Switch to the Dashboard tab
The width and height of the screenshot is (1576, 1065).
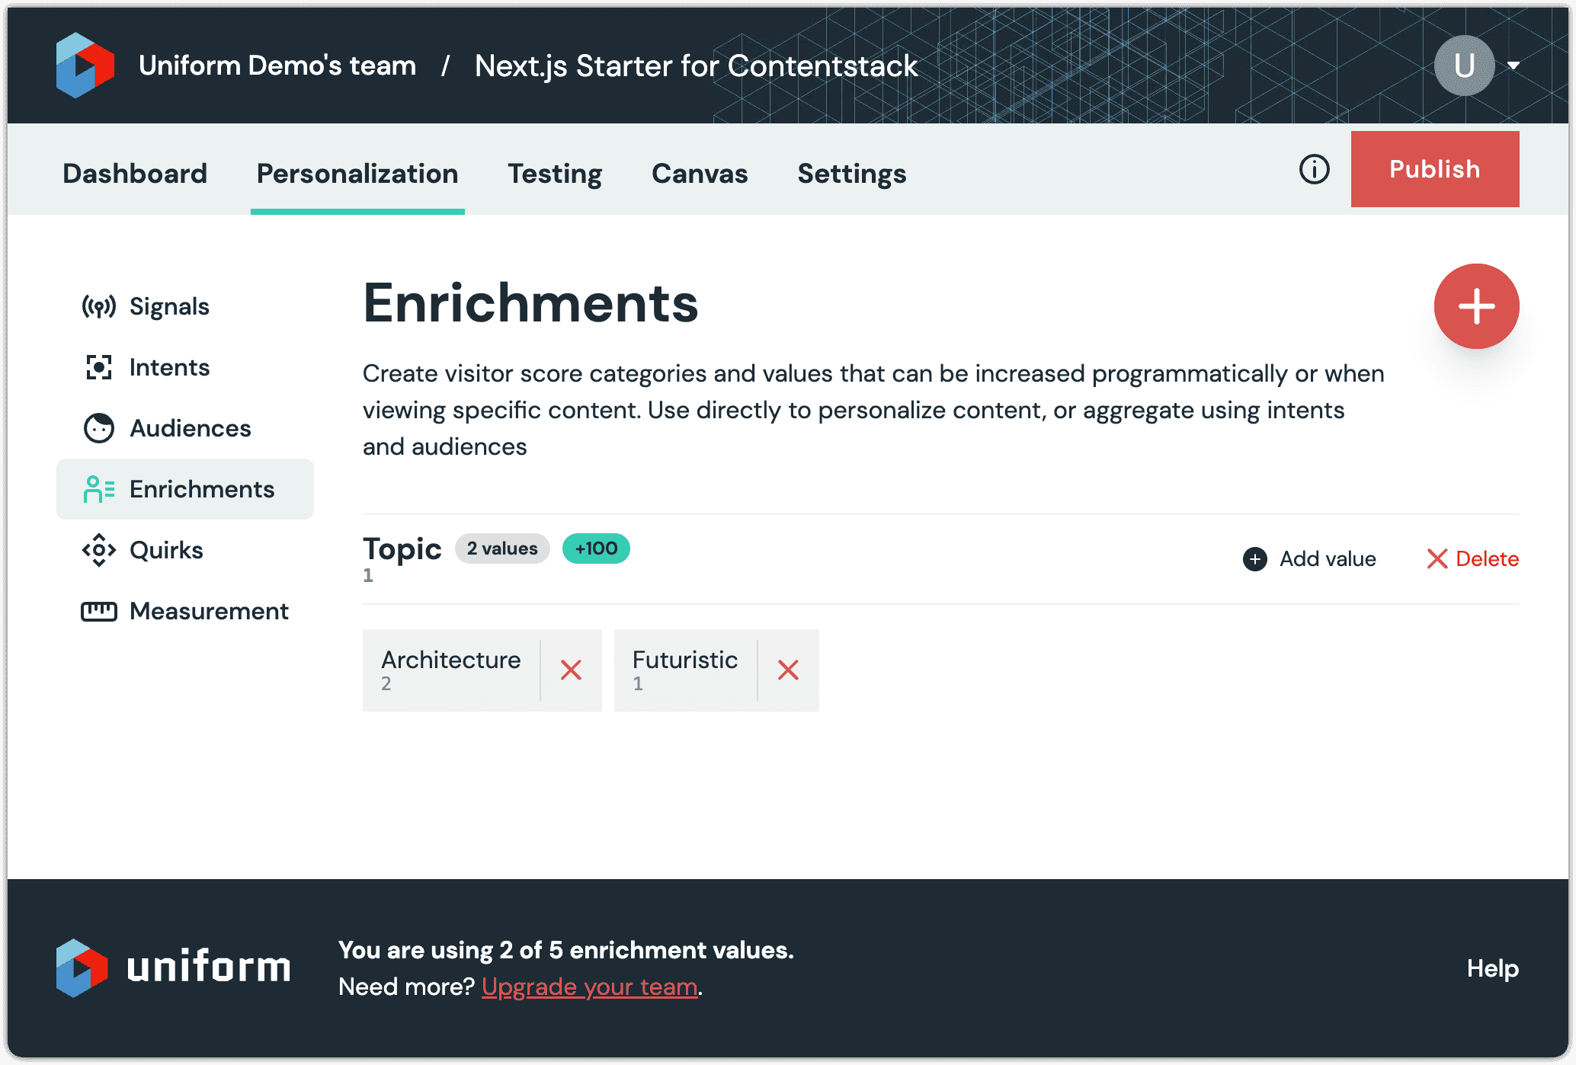click(135, 174)
